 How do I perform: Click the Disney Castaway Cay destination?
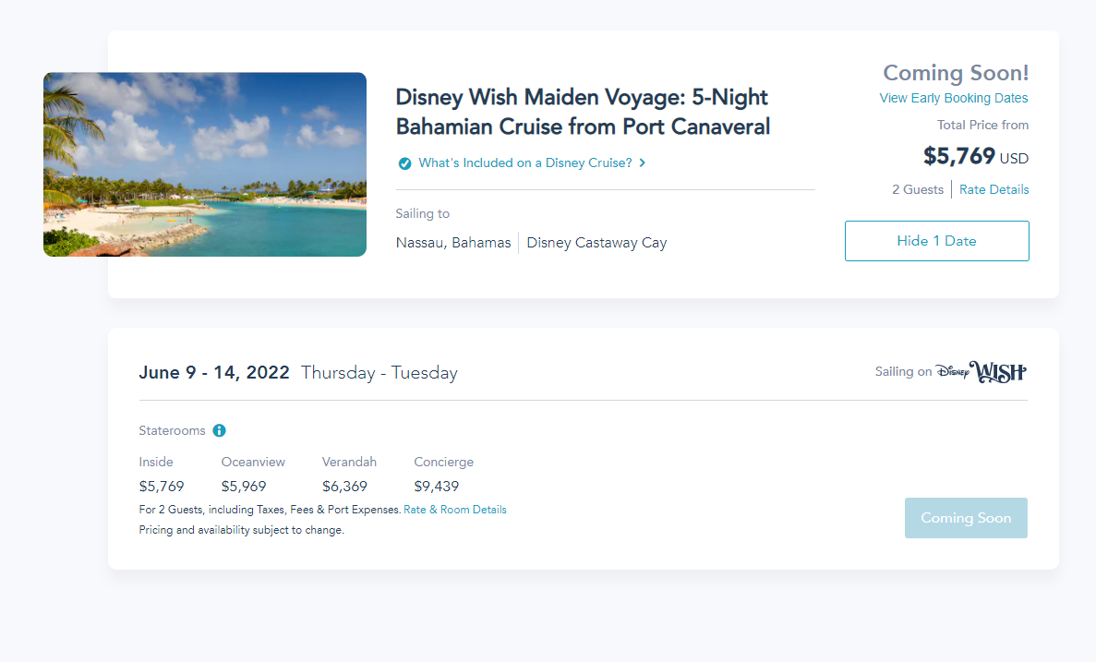coord(596,243)
